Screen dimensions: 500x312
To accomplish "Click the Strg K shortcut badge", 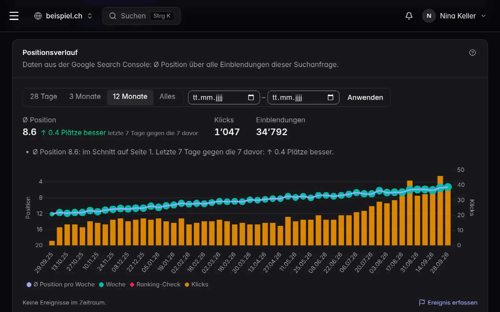I will tap(162, 16).
